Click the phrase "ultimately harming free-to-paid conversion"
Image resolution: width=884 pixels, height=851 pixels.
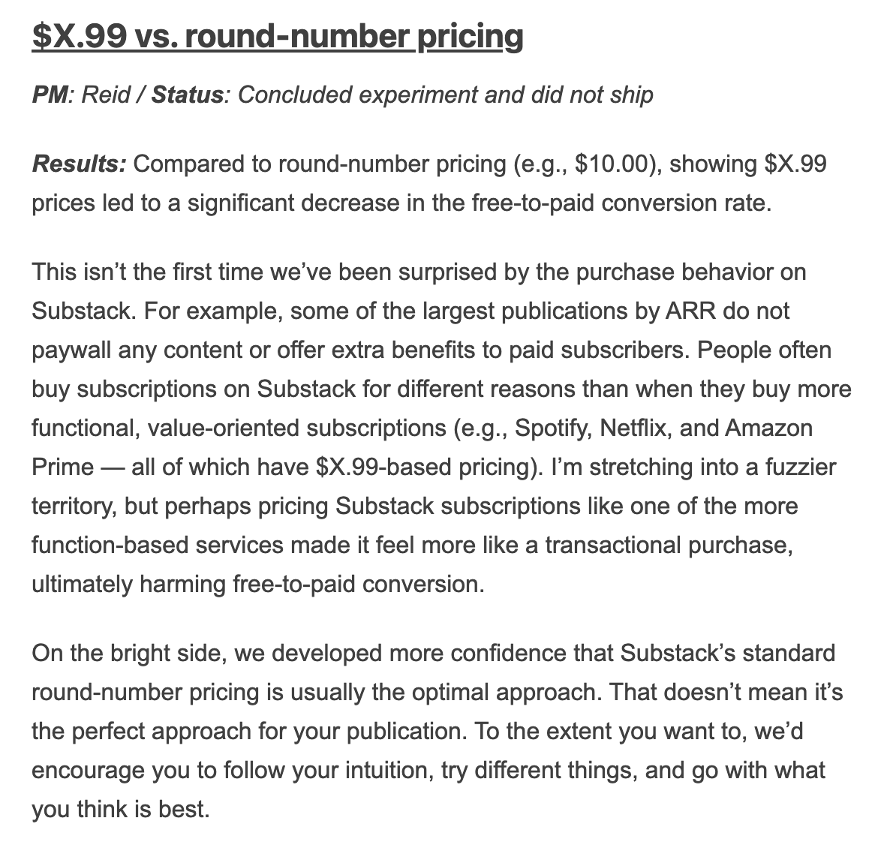(257, 584)
